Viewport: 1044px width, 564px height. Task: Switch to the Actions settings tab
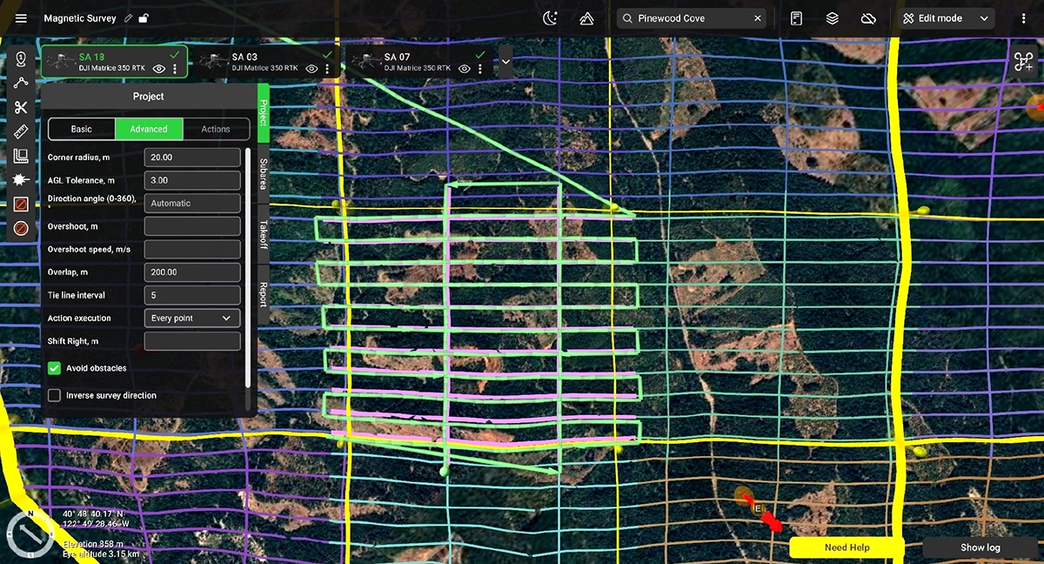click(x=216, y=129)
